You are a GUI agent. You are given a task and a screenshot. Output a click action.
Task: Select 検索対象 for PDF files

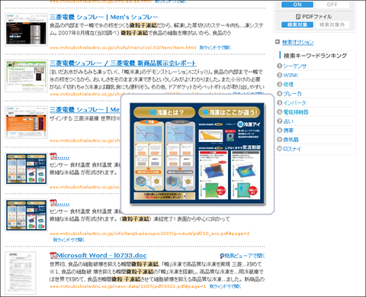[x=297, y=24]
